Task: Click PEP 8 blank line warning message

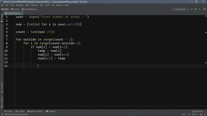Action: [16, 115]
